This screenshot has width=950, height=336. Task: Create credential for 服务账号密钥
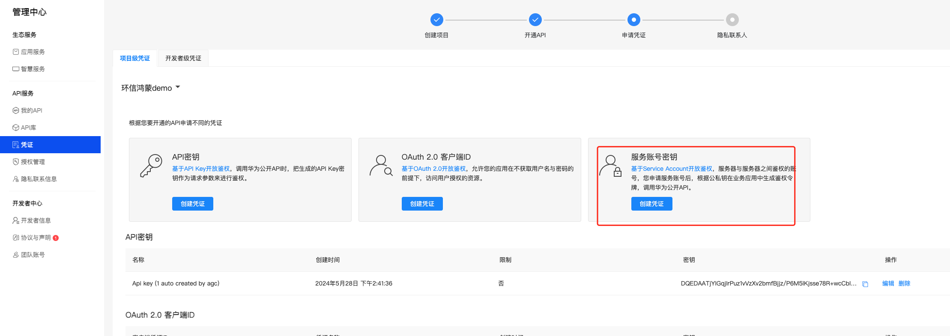click(651, 204)
